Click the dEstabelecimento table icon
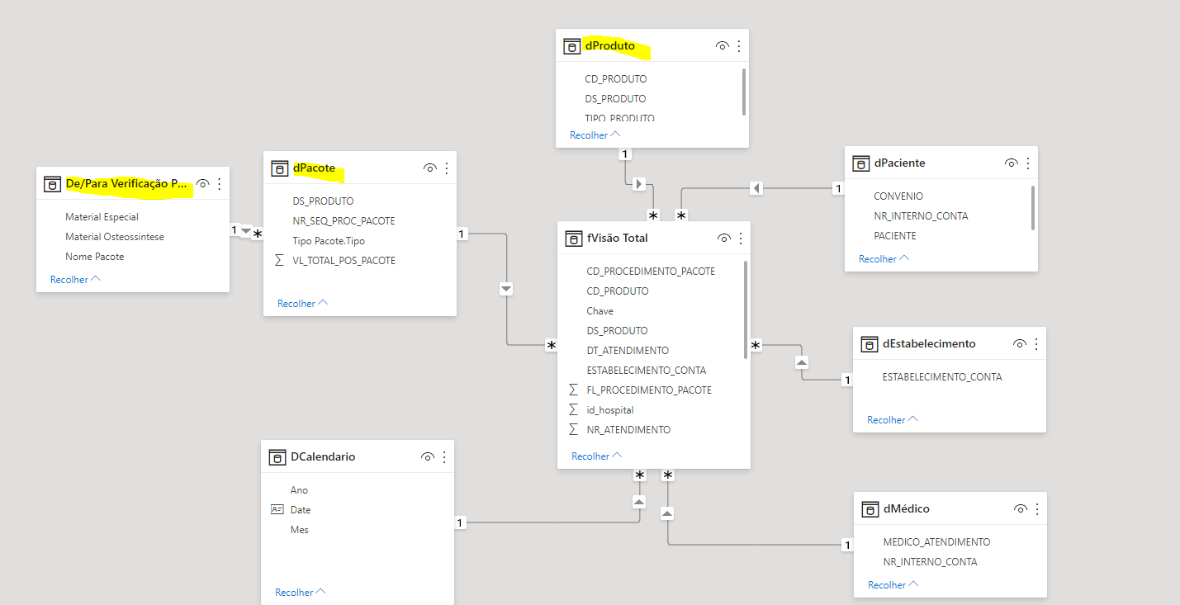The width and height of the screenshot is (1180, 605). [x=869, y=343]
